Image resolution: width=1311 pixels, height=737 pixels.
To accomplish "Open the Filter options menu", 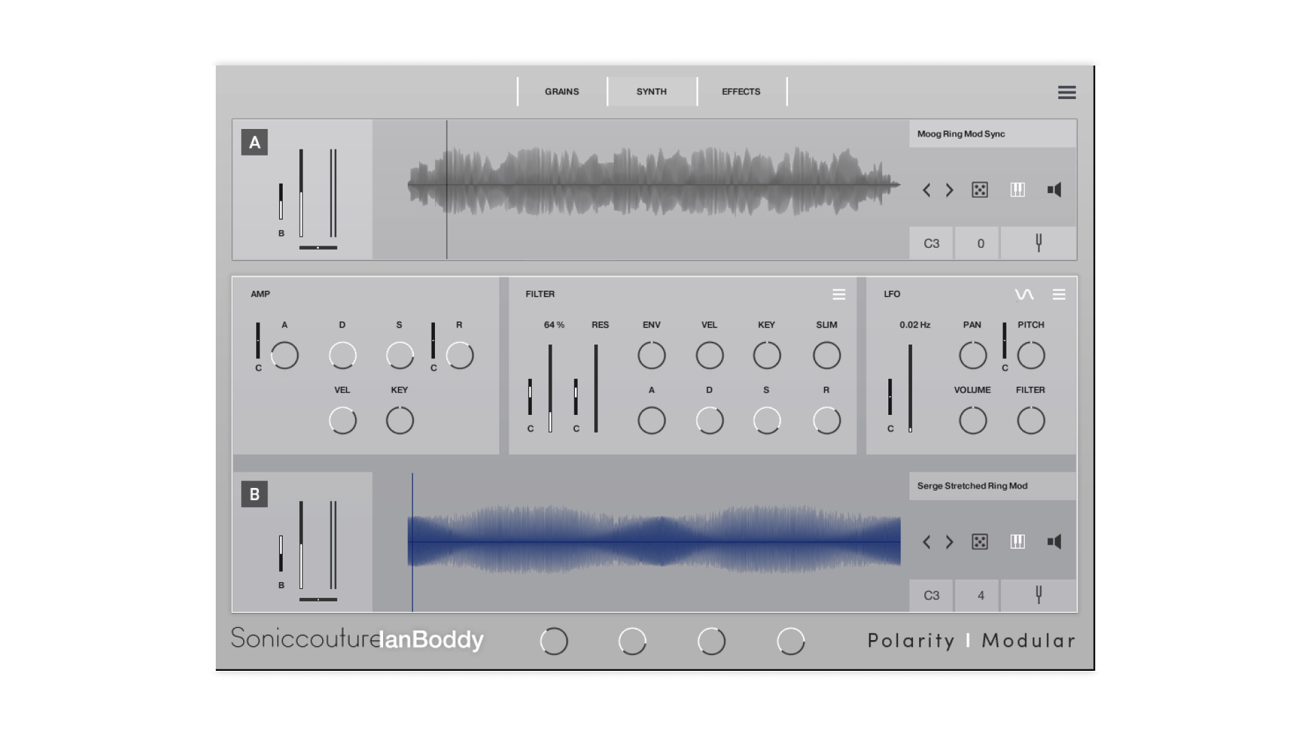I will coord(839,294).
